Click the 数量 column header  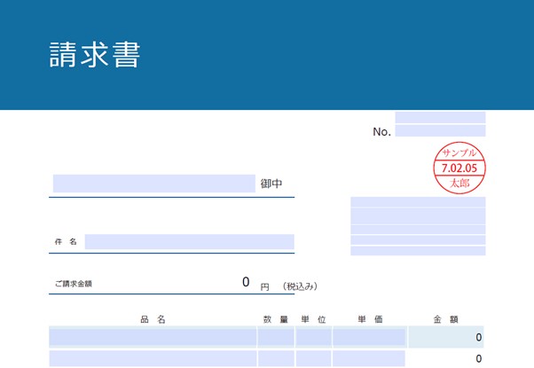pyautogui.click(x=275, y=319)
